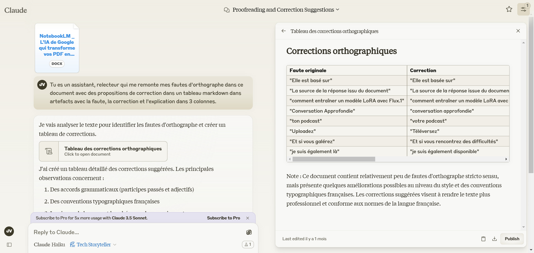Click the table scroll right arrow
Viewport: 534px width, 253px height.
click(x=506, y=159)
